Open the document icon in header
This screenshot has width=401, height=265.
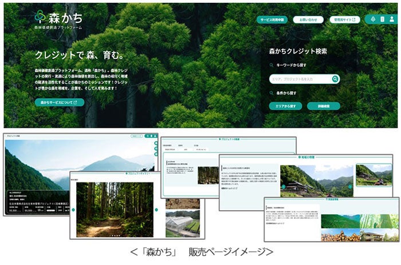click(x=382, y=19)
